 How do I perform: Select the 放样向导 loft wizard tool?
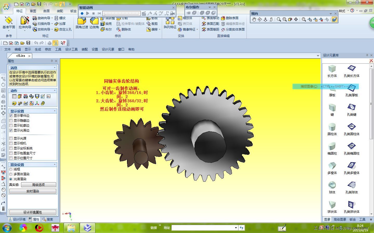click(x=42, y=29)
